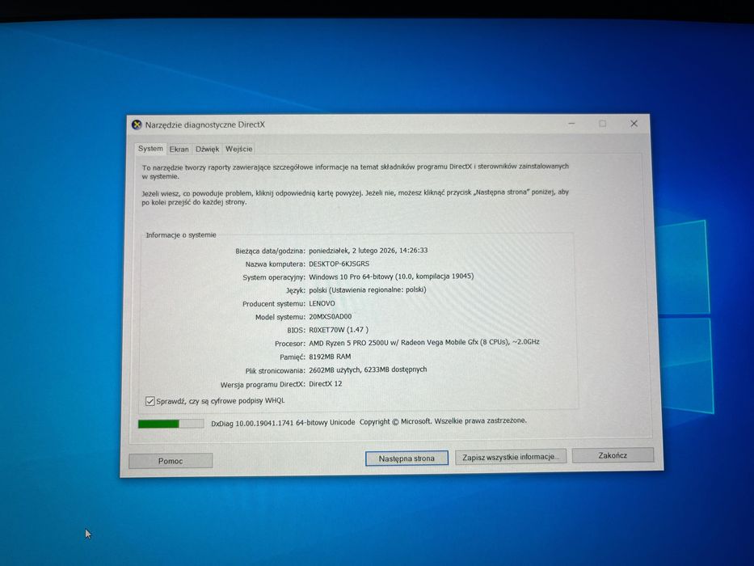Click the Bieżąca data/godzina label
Screen dimensions: 754x566
270,251
